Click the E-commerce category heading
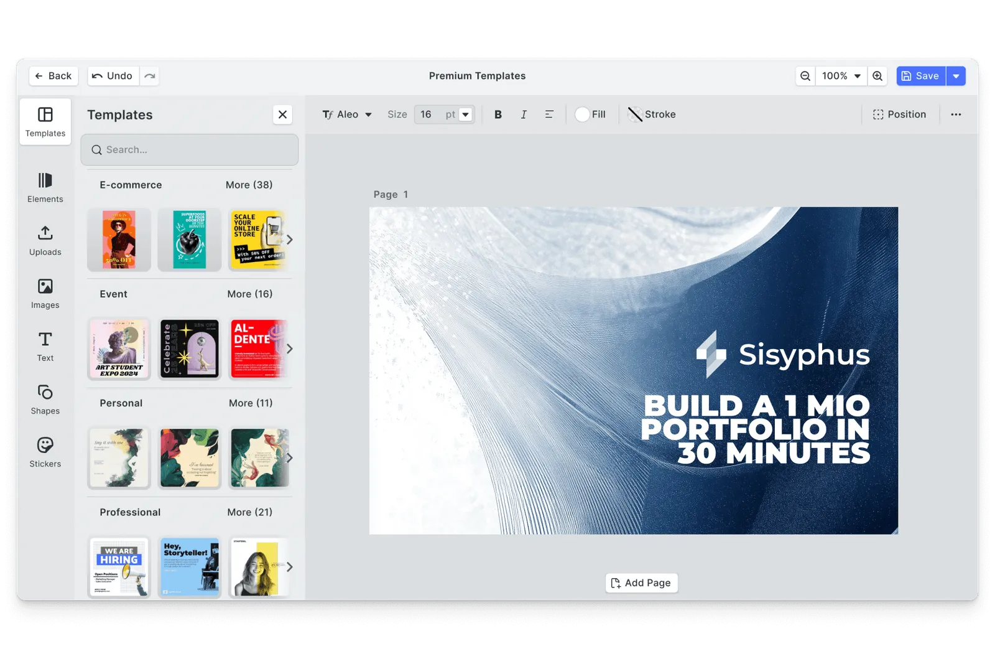The height and width of the screenshot is (659, 995). [x=131, y=185]
